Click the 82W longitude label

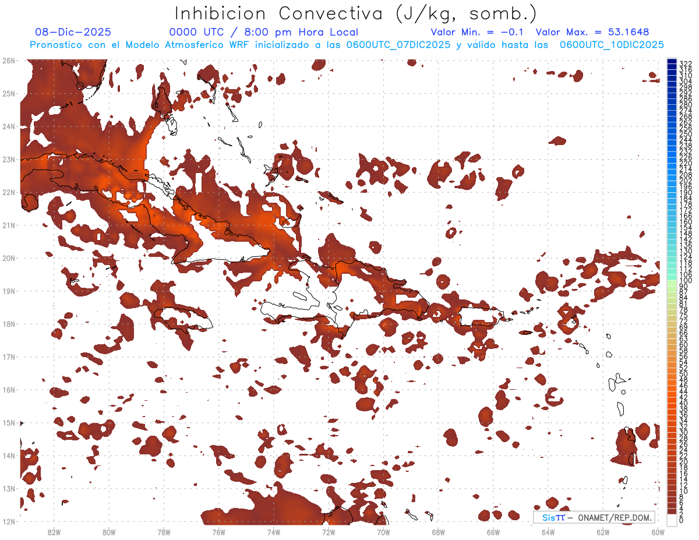[54, 532]
